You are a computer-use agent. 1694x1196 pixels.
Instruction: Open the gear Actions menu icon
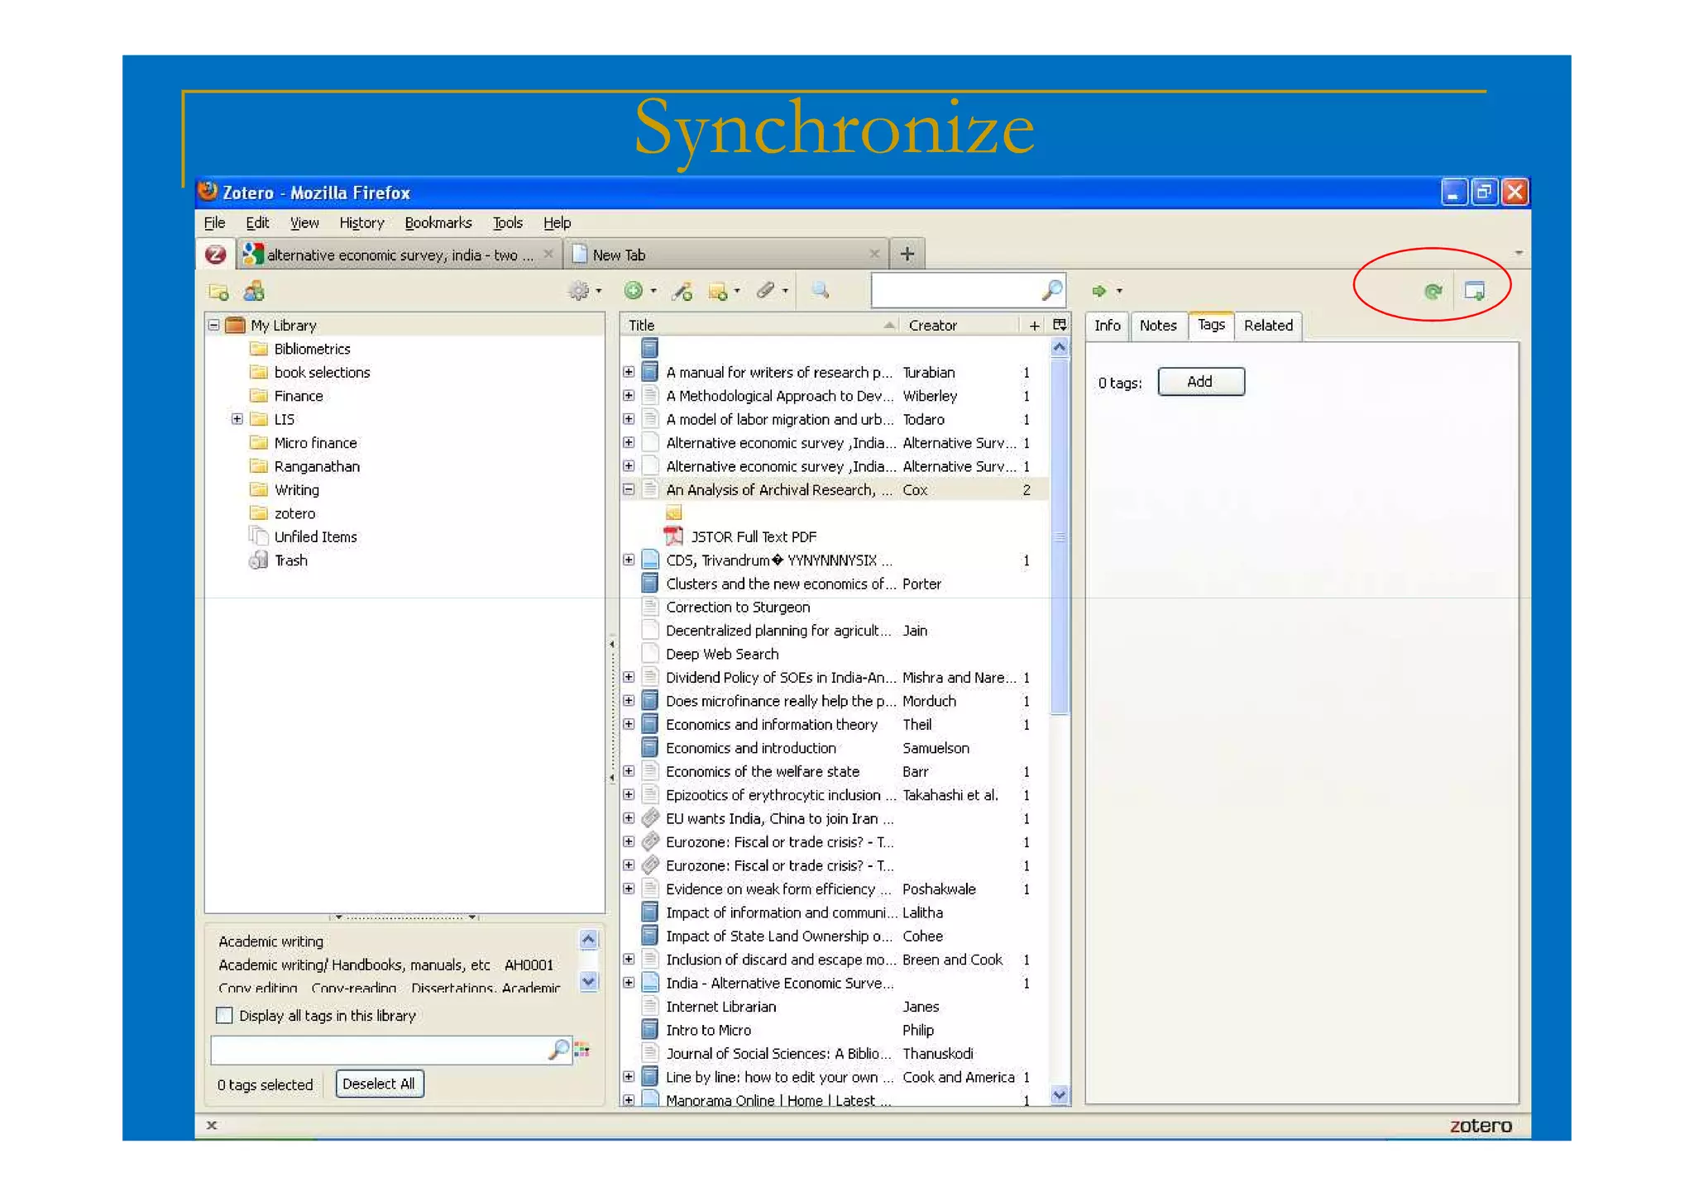[579, 291]
